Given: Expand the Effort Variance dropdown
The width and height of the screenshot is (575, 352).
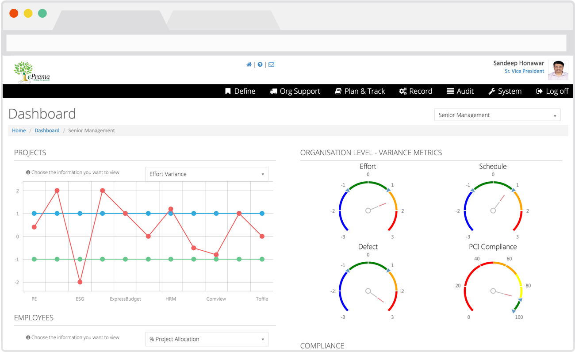Looking at the screenshot, I should tap(207, 174).
